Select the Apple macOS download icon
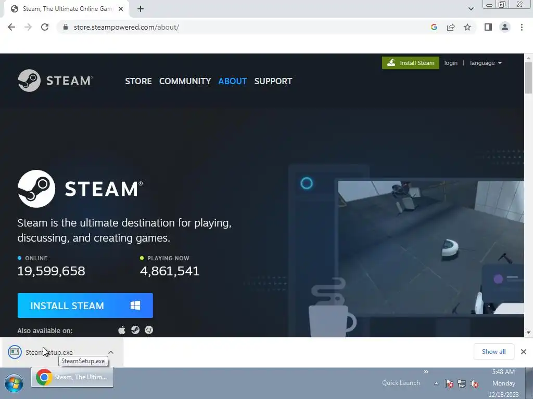Screen dimensions: 533x399 [x=122, y=330]
